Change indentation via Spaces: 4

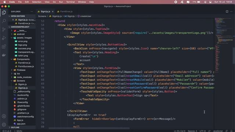[x=192, y=131]
